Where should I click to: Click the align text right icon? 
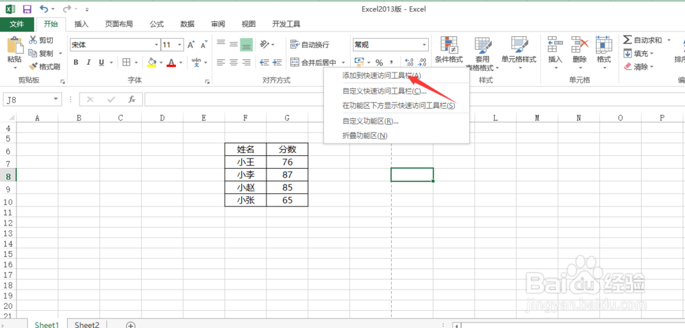[x=247, y=62]
